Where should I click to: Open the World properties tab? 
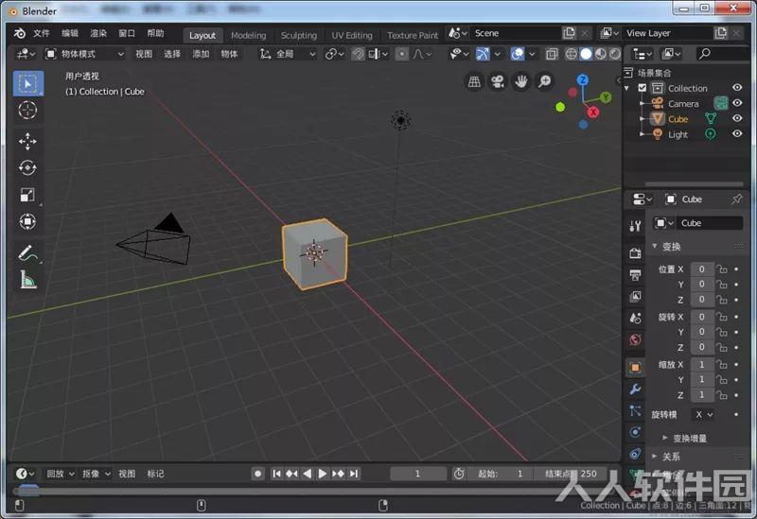635,339
